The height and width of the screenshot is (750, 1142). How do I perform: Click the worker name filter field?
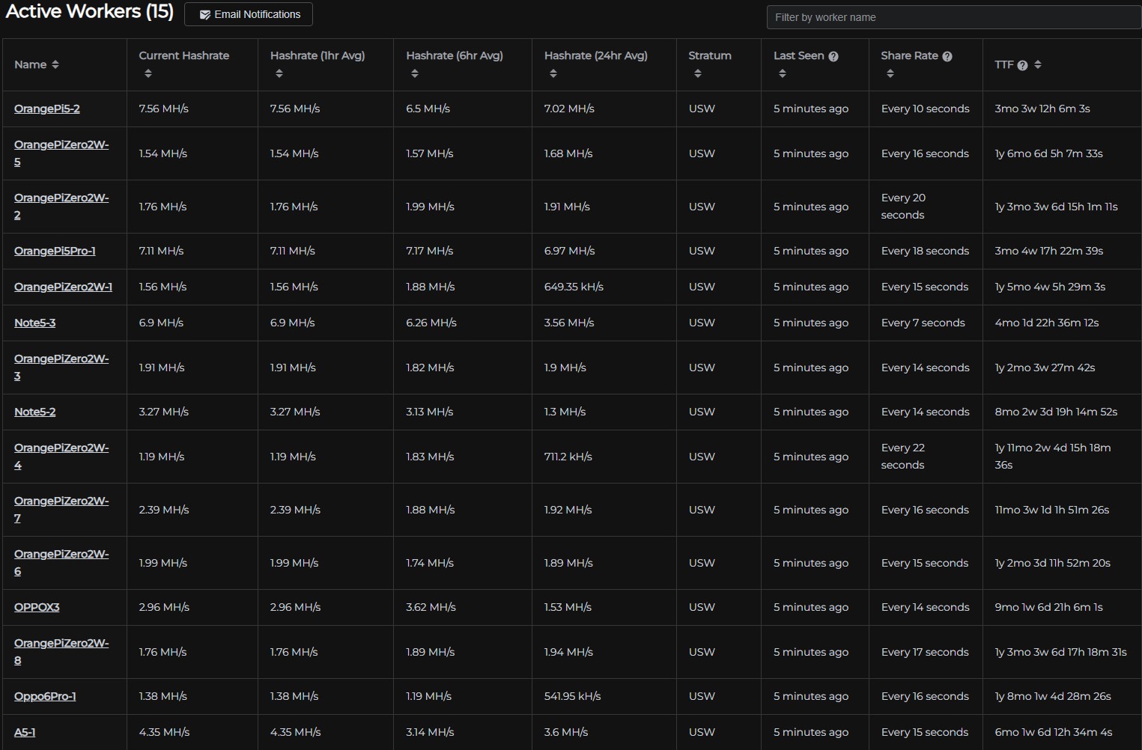pyautogui.click(x=953, y=16)
